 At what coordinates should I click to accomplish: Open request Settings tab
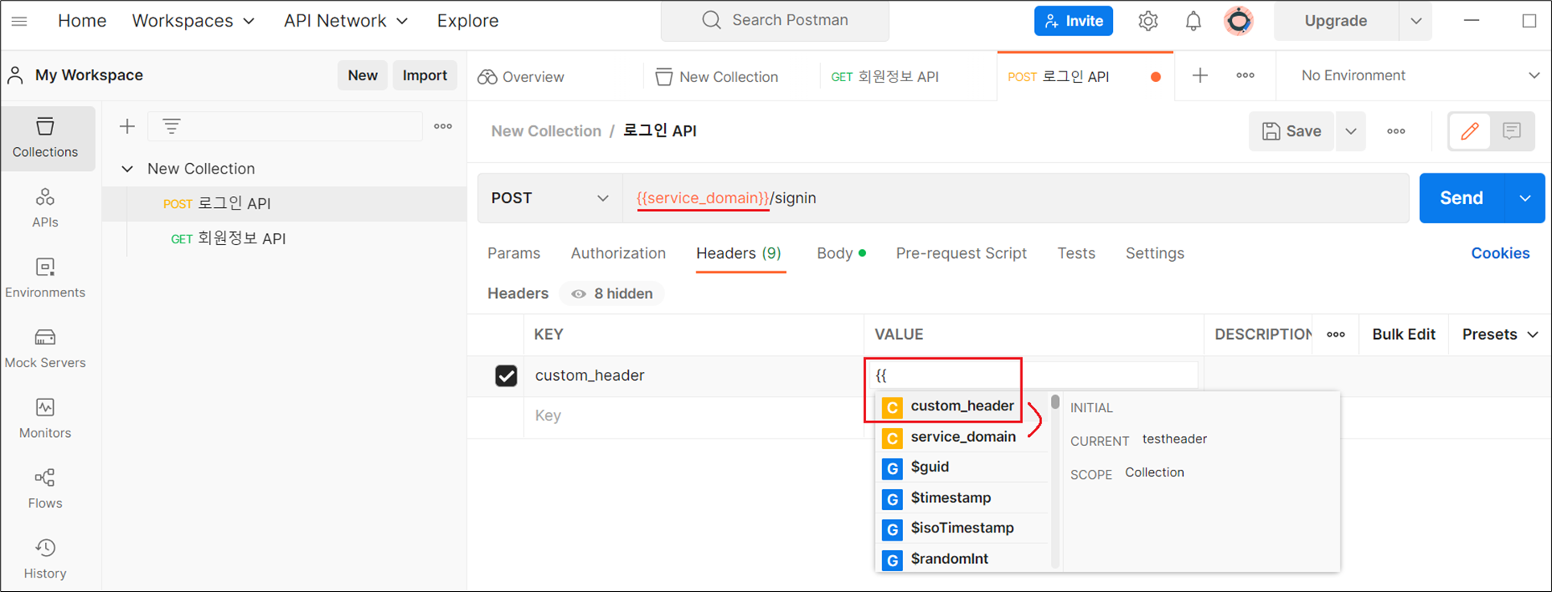(x=1155, y=253)
